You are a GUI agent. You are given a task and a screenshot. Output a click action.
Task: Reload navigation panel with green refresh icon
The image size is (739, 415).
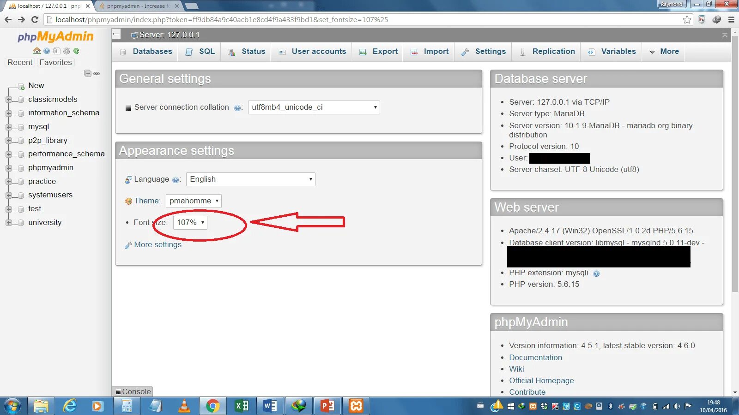(76, 51)
